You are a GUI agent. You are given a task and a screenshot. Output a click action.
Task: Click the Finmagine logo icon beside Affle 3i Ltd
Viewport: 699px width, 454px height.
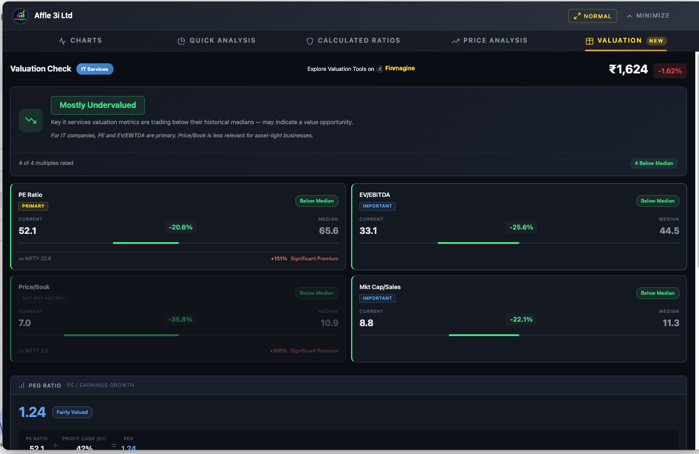pos(21,16)
